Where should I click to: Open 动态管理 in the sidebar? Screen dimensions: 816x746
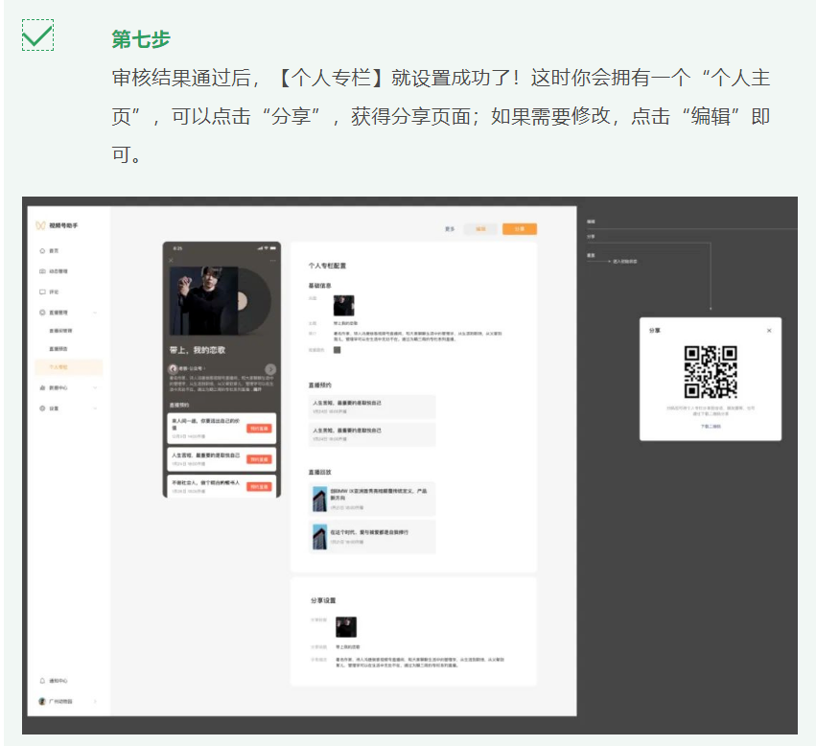click(x=59, y=271)
